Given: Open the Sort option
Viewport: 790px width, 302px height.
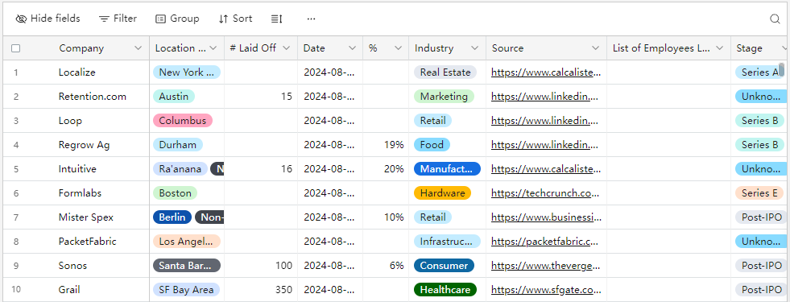Looking at the screenshot, I should [235, 19].
